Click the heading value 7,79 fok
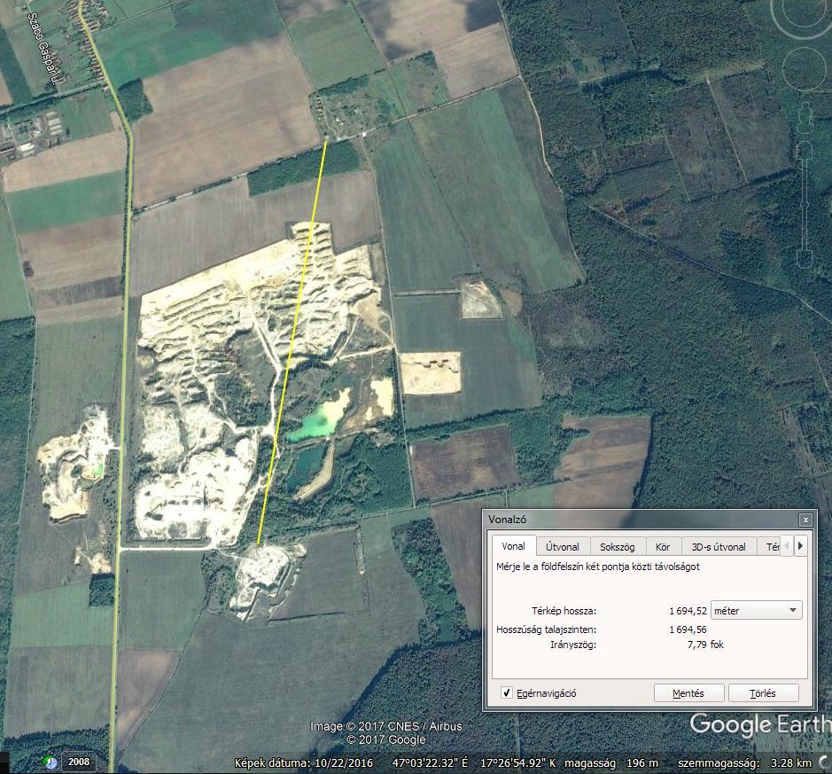832x774 pixels. pyautogui.click(x=705, y=645)
